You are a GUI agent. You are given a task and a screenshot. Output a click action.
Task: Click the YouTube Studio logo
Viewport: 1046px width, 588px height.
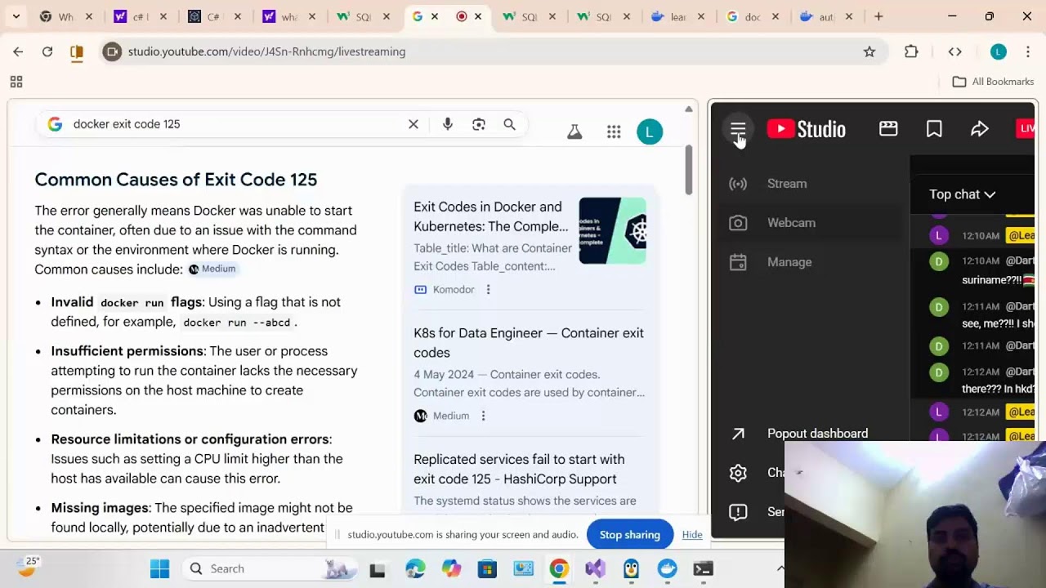pyautogui.click(x=806, y=129)
